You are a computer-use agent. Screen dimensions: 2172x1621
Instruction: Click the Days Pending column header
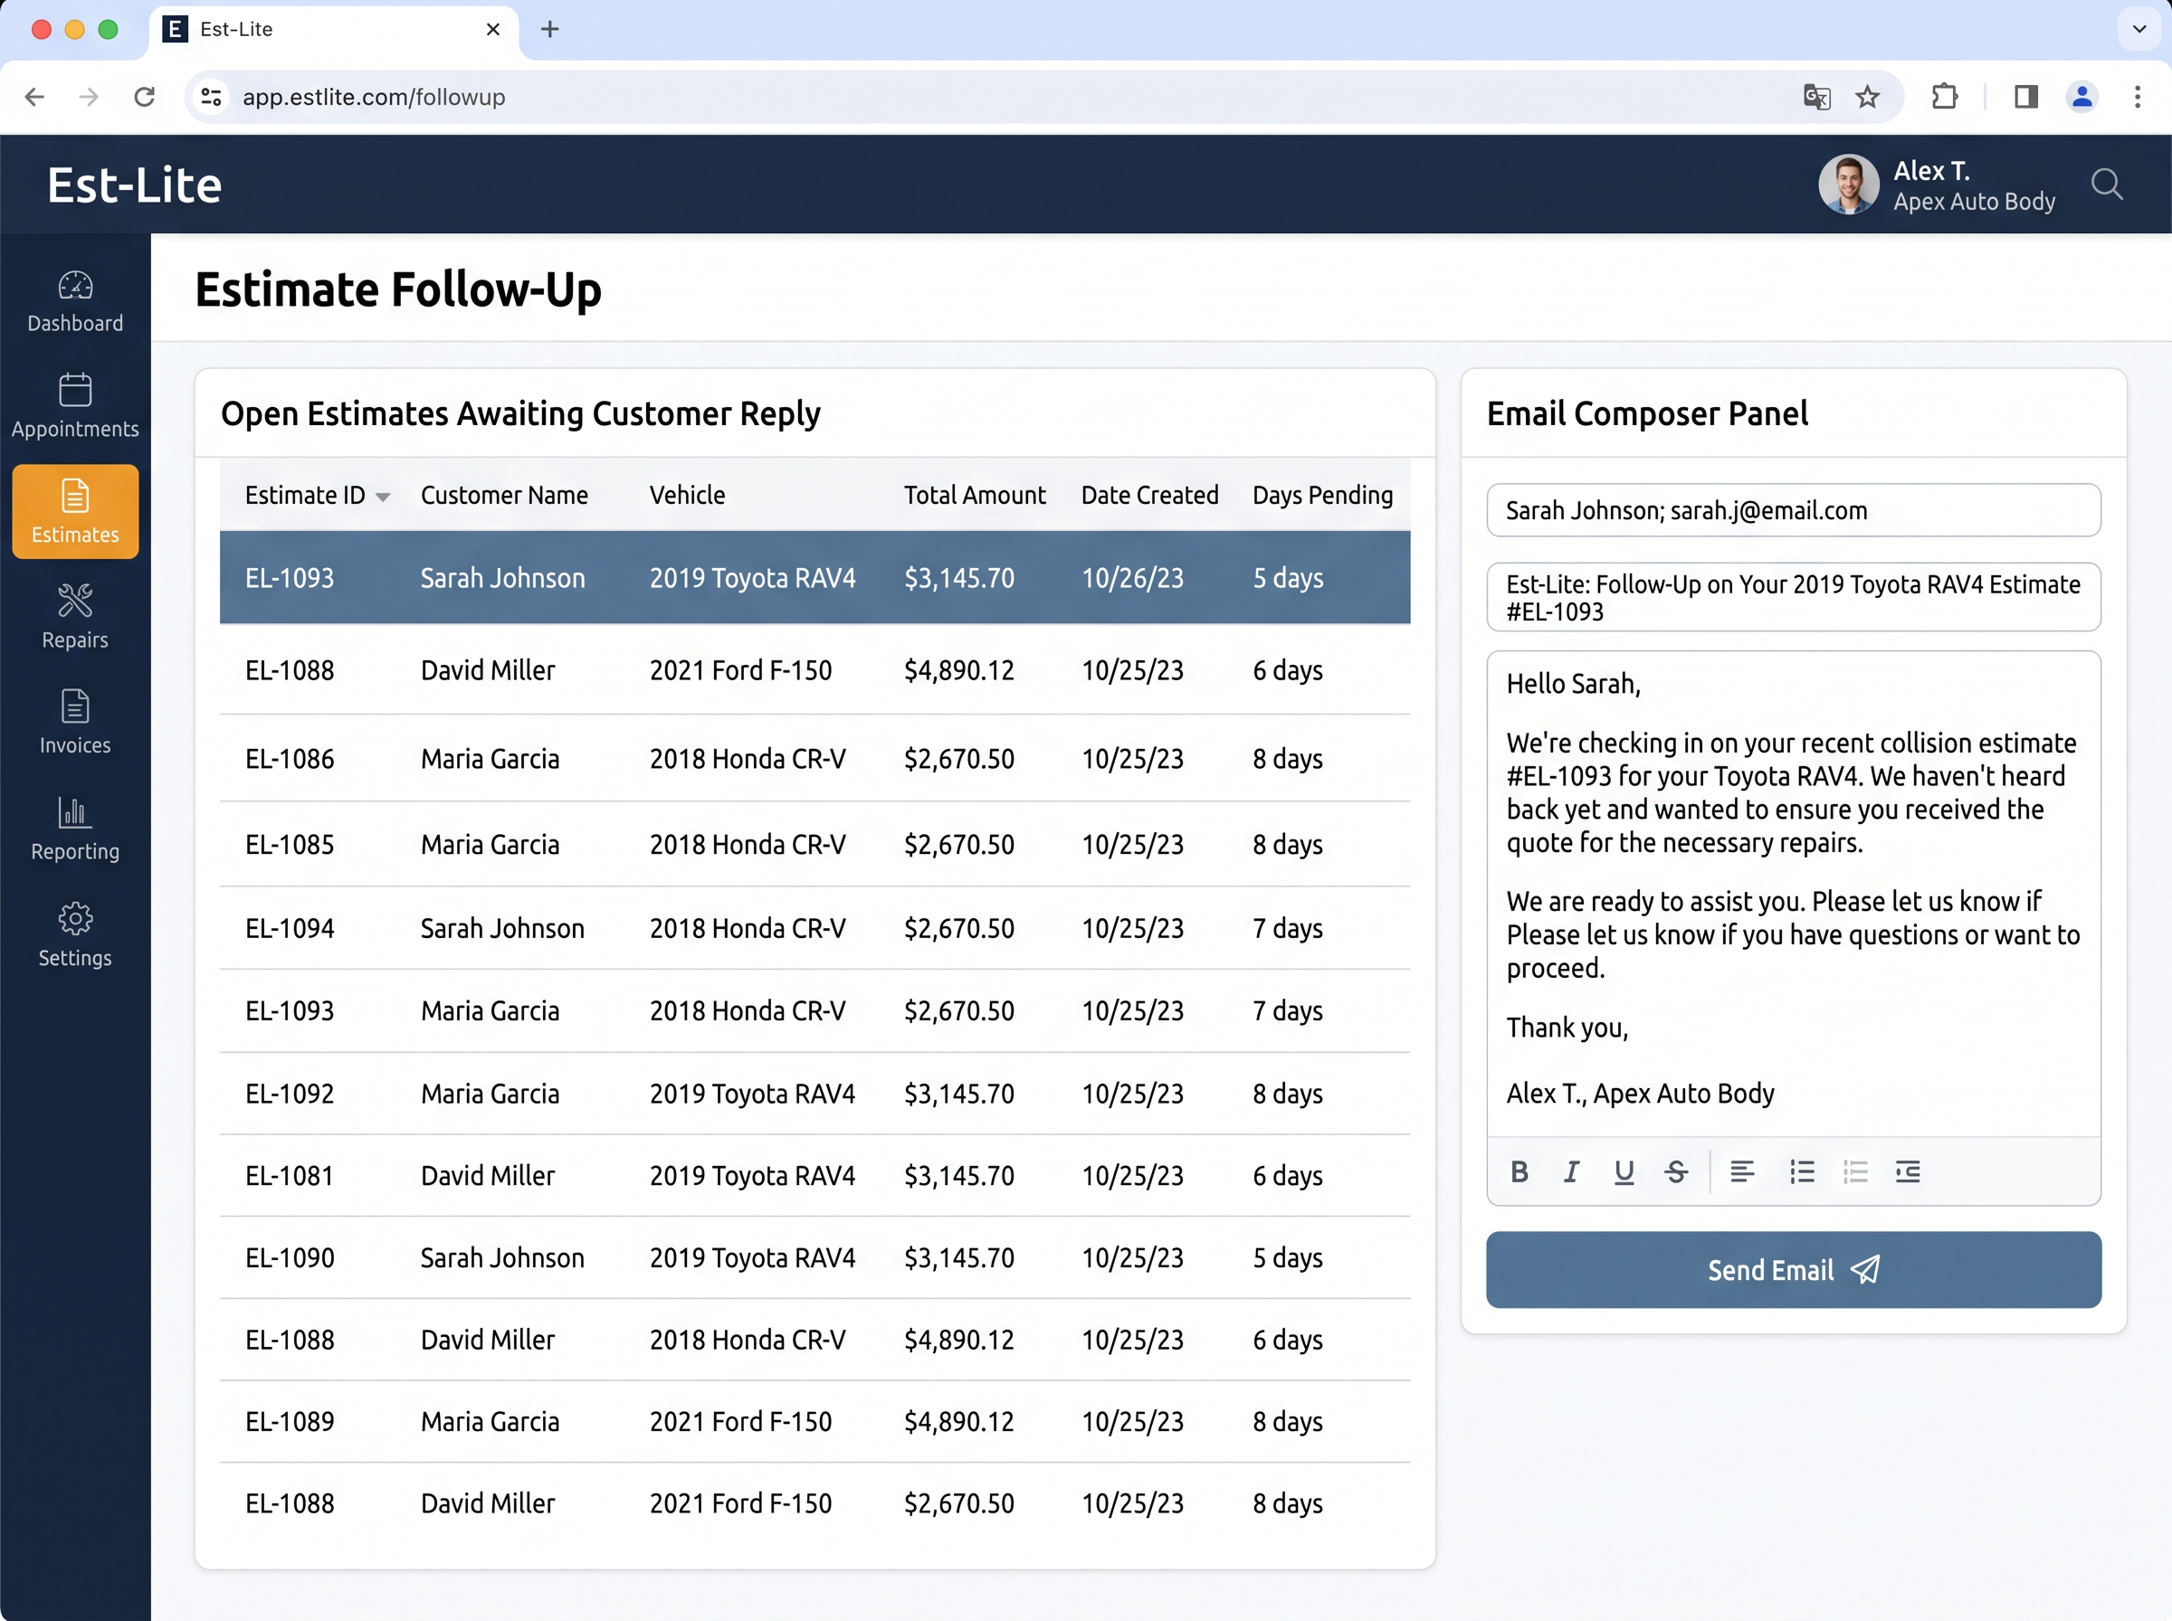[x=1322, y=496]
